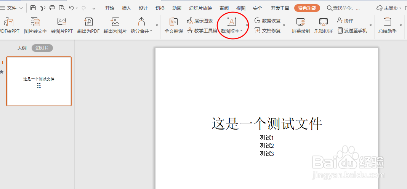Expand the group arrow right of 截图取字

pyautogui.click(x=247, y=26)
